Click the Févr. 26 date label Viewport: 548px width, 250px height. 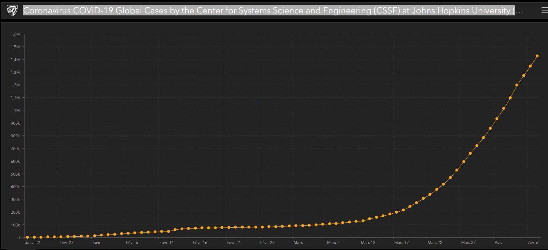click(x=267, y=242)
